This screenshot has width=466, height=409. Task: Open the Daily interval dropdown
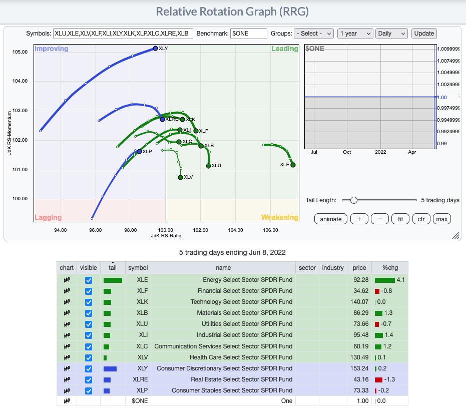pos(391,34)
